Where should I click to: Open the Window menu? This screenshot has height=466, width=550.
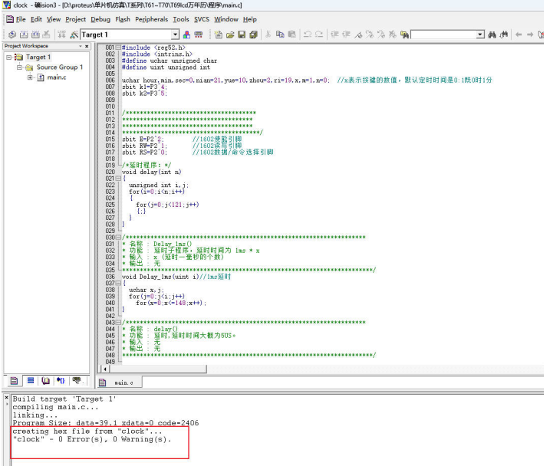point(226,19)
